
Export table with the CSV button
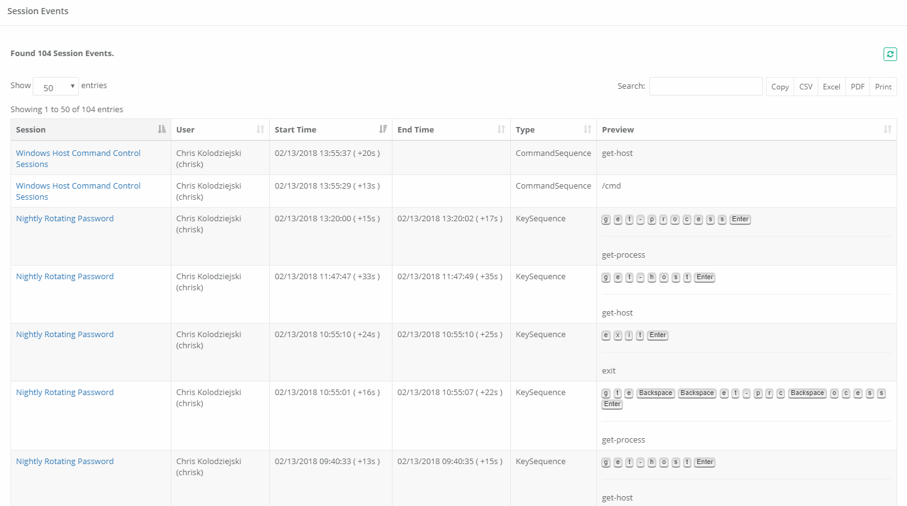pos(805,87)
